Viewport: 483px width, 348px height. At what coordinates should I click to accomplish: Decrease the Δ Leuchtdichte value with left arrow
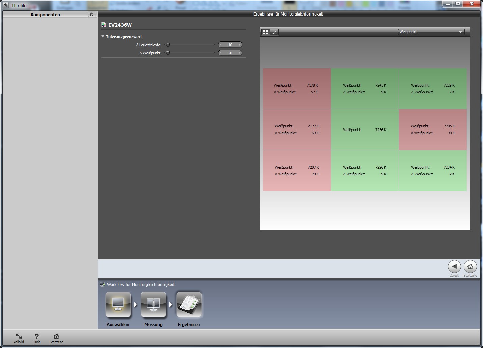click(x=221, y=45)
